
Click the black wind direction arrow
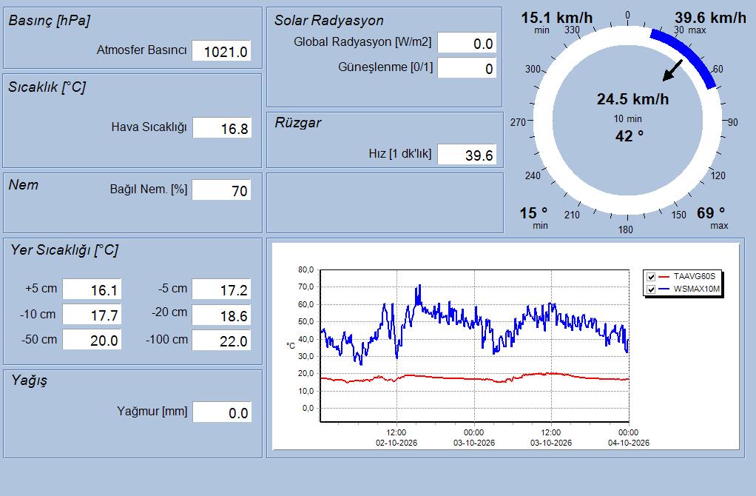672,70
